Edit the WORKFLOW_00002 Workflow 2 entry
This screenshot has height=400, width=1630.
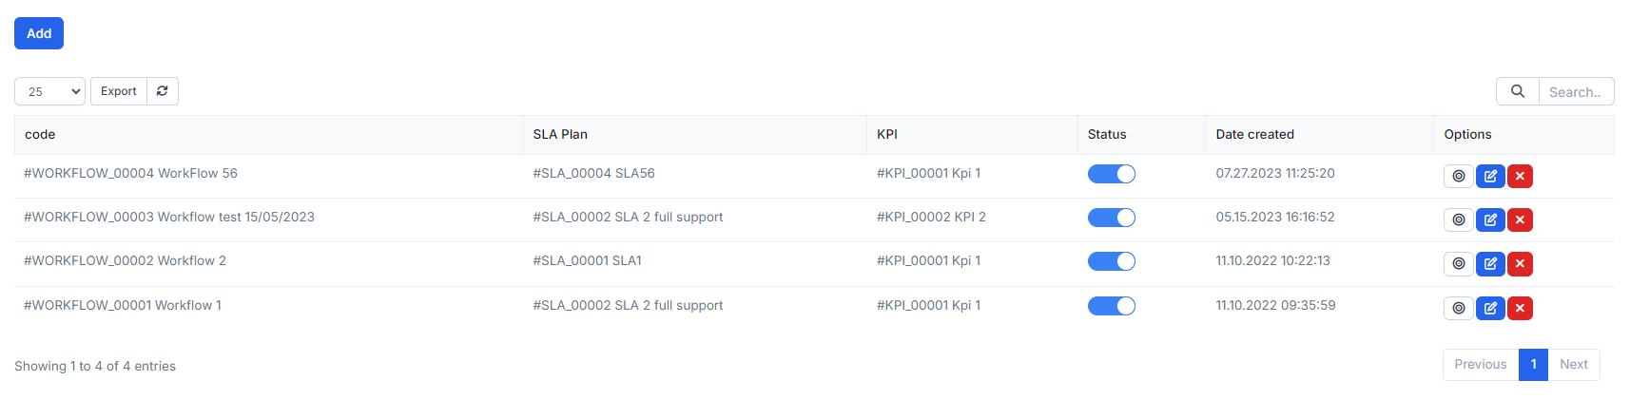coord(1490,263)
